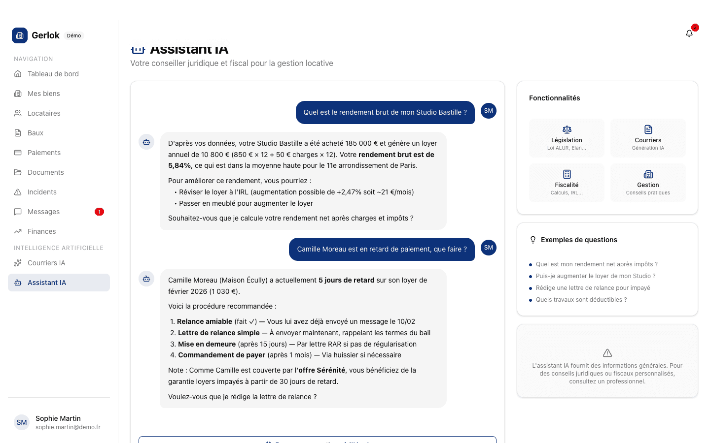Select the Courriers IA sparkle icon

(18, 262)
